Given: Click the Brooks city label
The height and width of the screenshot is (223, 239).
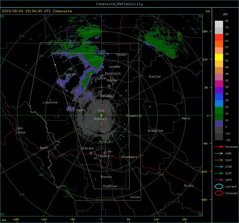Looking at the screenshot, I should pyautogui.click(x=189, y=186).
